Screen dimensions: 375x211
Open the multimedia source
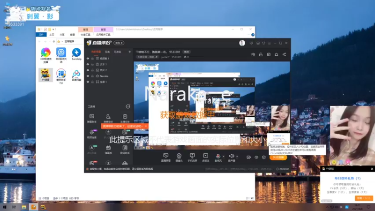(x=205, y=157)
